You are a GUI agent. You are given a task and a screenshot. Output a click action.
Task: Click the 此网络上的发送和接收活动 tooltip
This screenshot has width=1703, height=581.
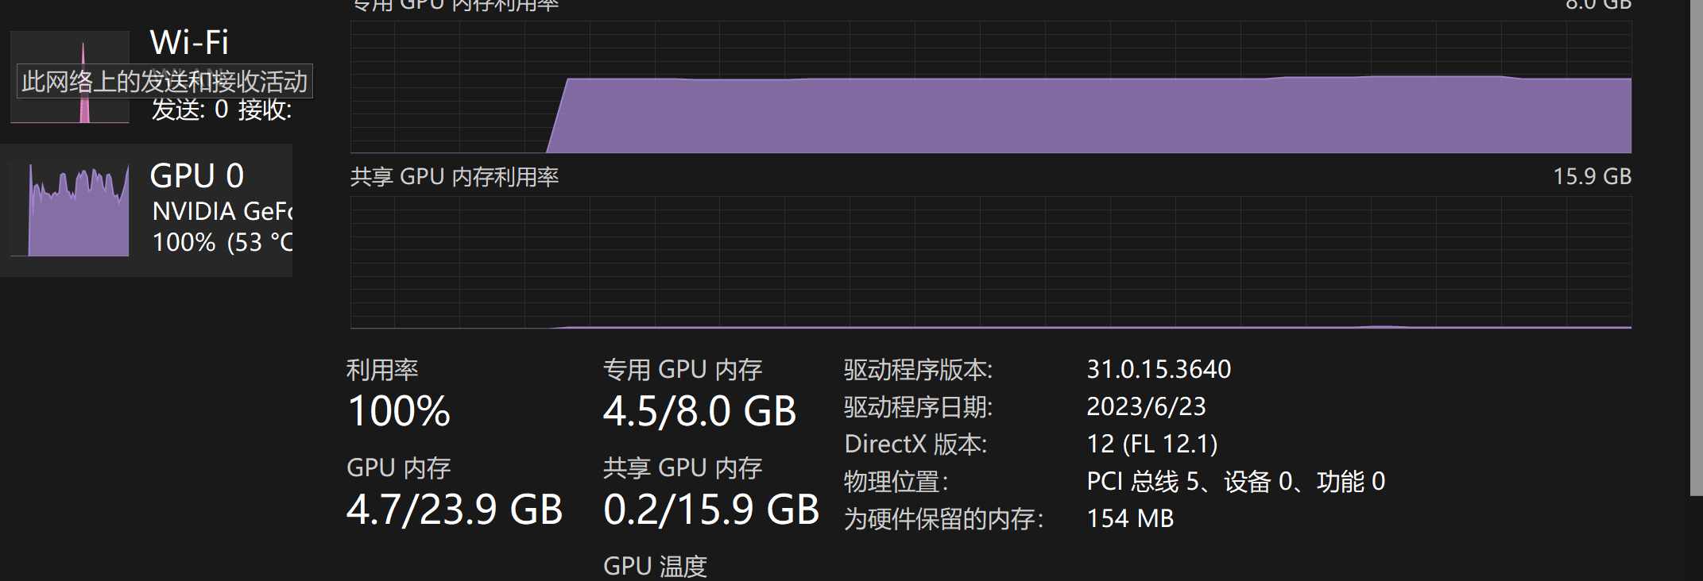coord(164,81)
